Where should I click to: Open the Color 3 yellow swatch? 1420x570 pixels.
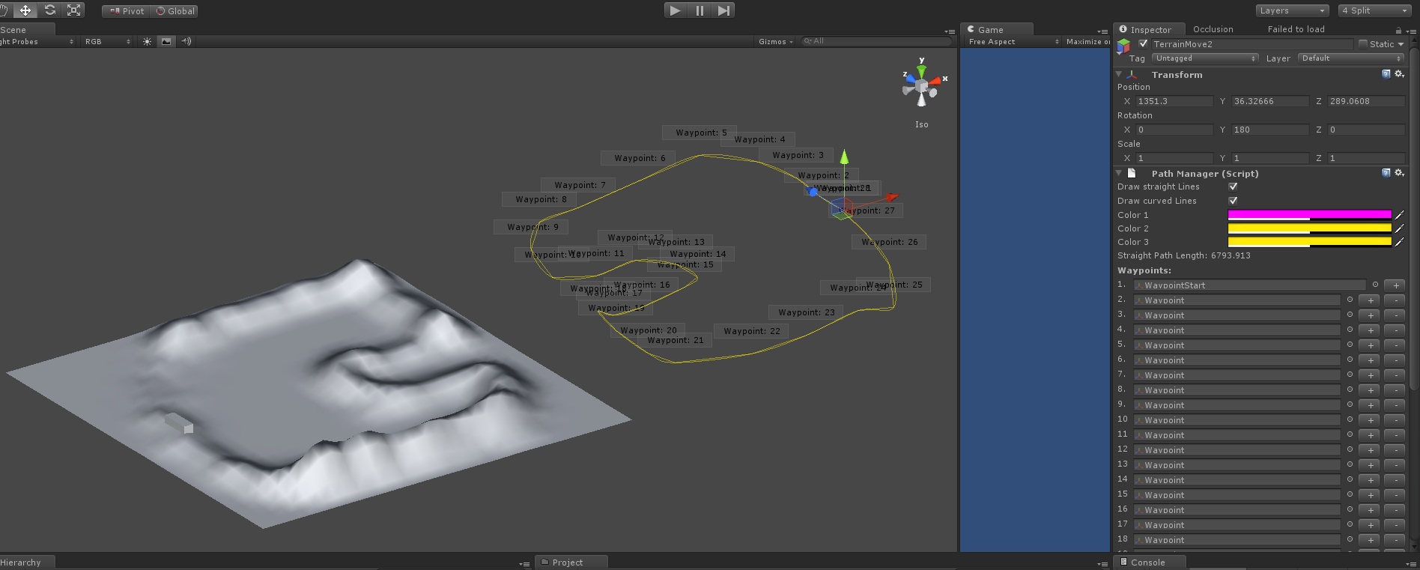pyautogui.click(x=1309, y=242)
